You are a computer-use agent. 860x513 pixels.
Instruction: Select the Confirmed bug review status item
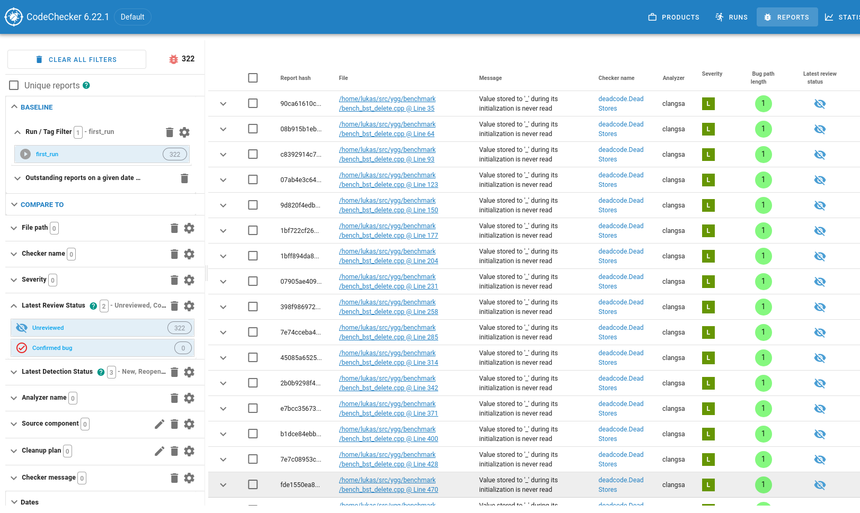click(x=102, y=348)
